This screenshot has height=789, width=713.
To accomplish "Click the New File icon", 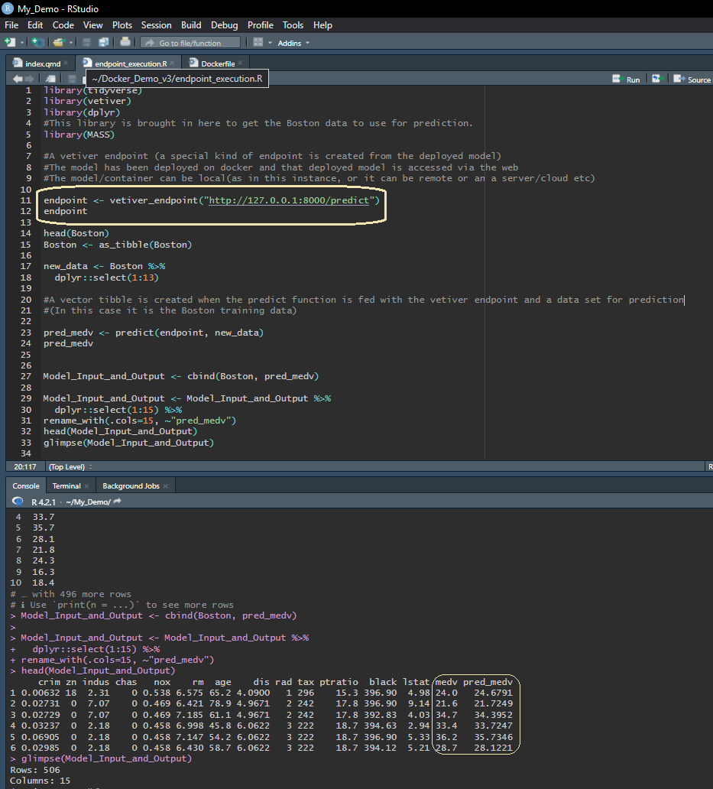I will [10, 43].
